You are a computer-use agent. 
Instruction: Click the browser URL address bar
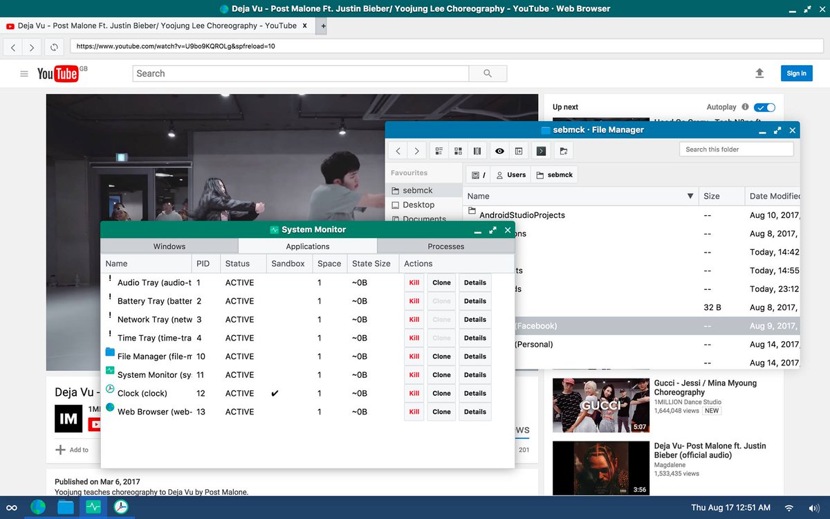pos(446,46)
